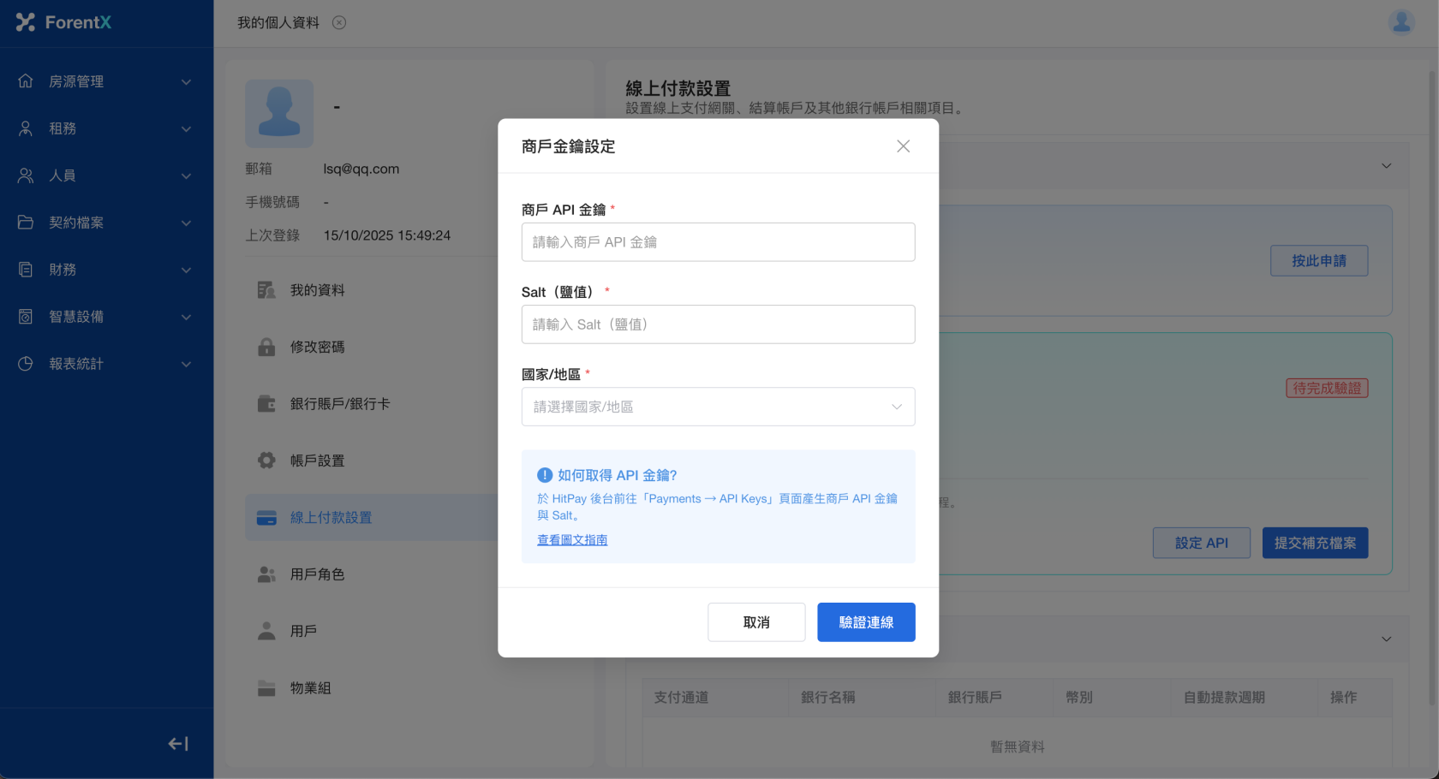Viewport: 1439px width, 779px height.
Task: Click the sidebar collapse arrow icon
Action: 178,744
